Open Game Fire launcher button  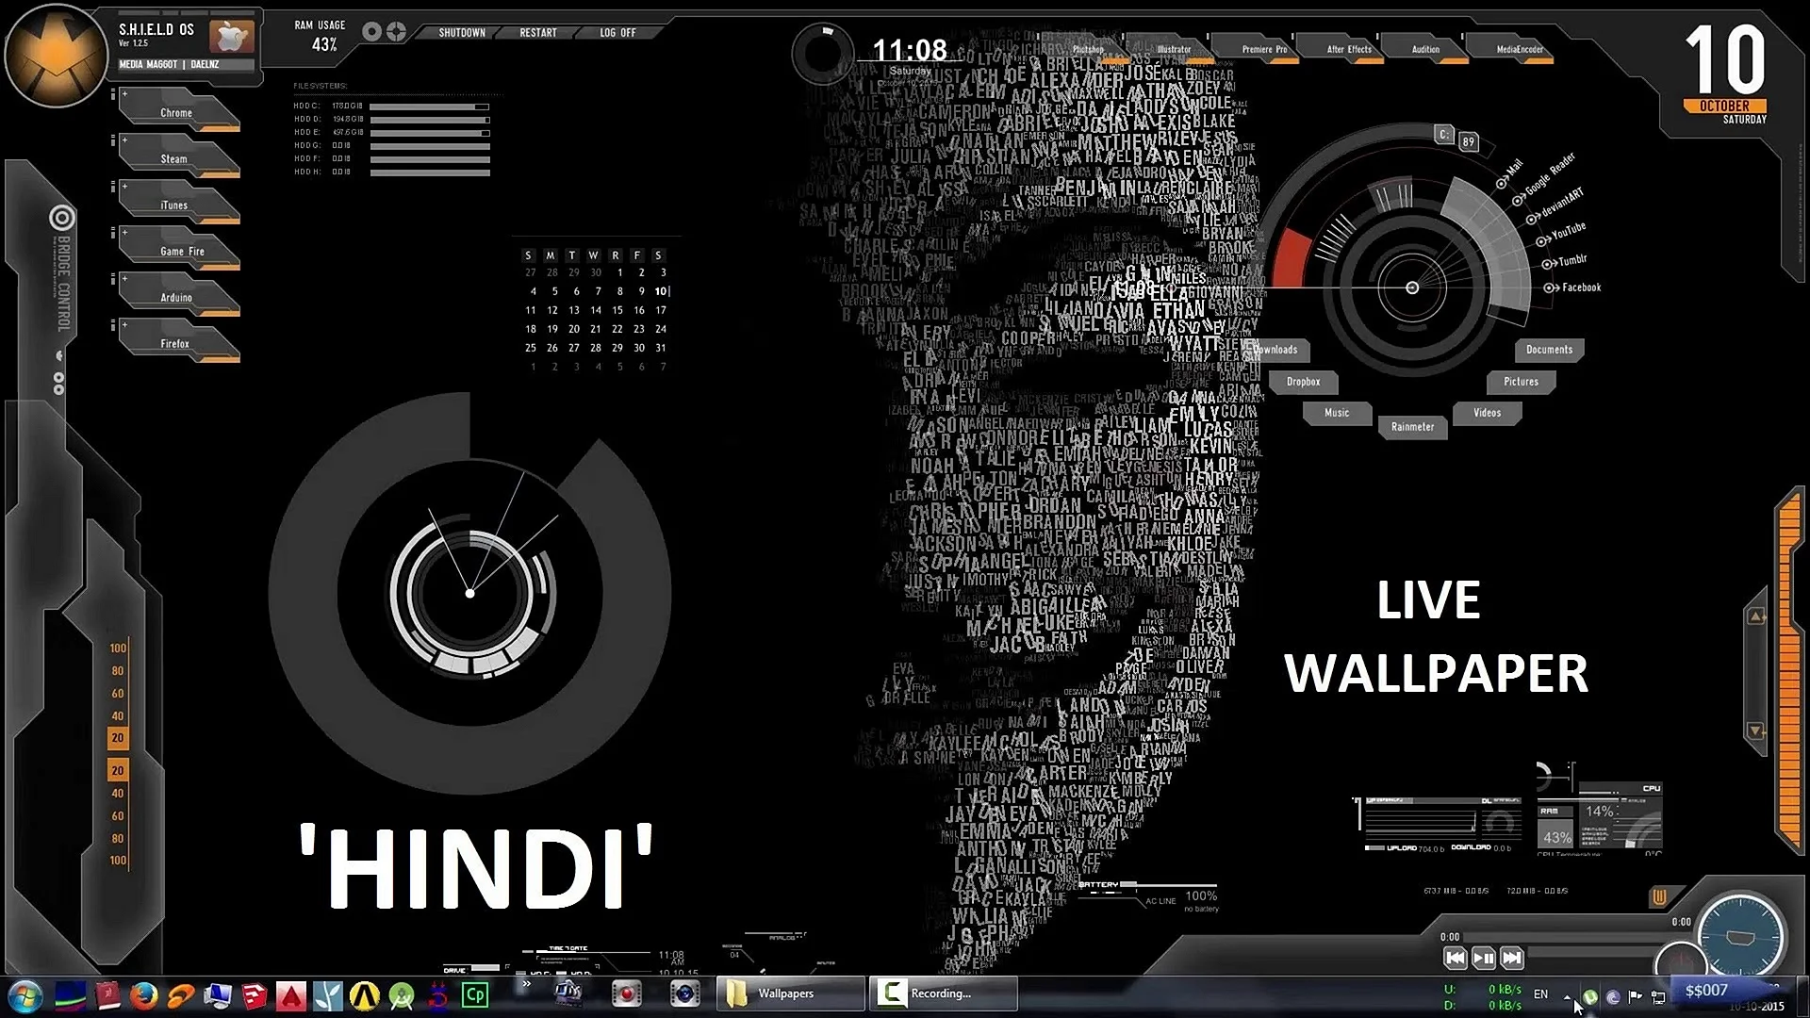tap(179, 250)
